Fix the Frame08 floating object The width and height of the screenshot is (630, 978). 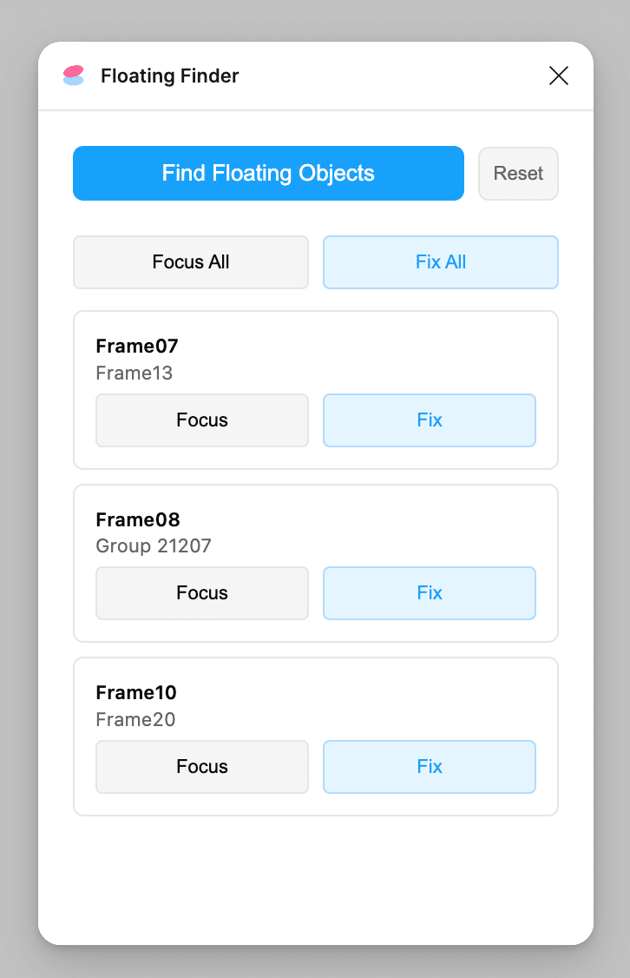[x=429, y=592]
